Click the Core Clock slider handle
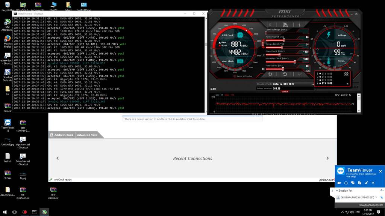Image resolution: width=385 pixels, height=216 pixels. (x=279, y=55)
